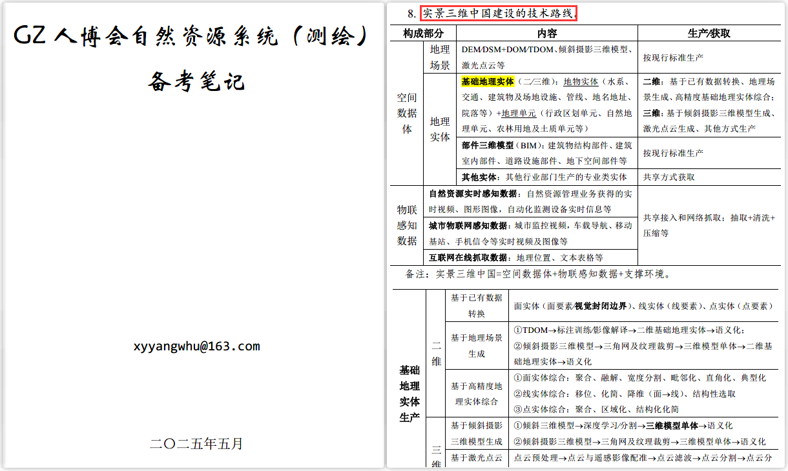Click the email "xyyangwhu@163.com"
Image resolution: width=788 pixels, height=471 pixels.
196,346
